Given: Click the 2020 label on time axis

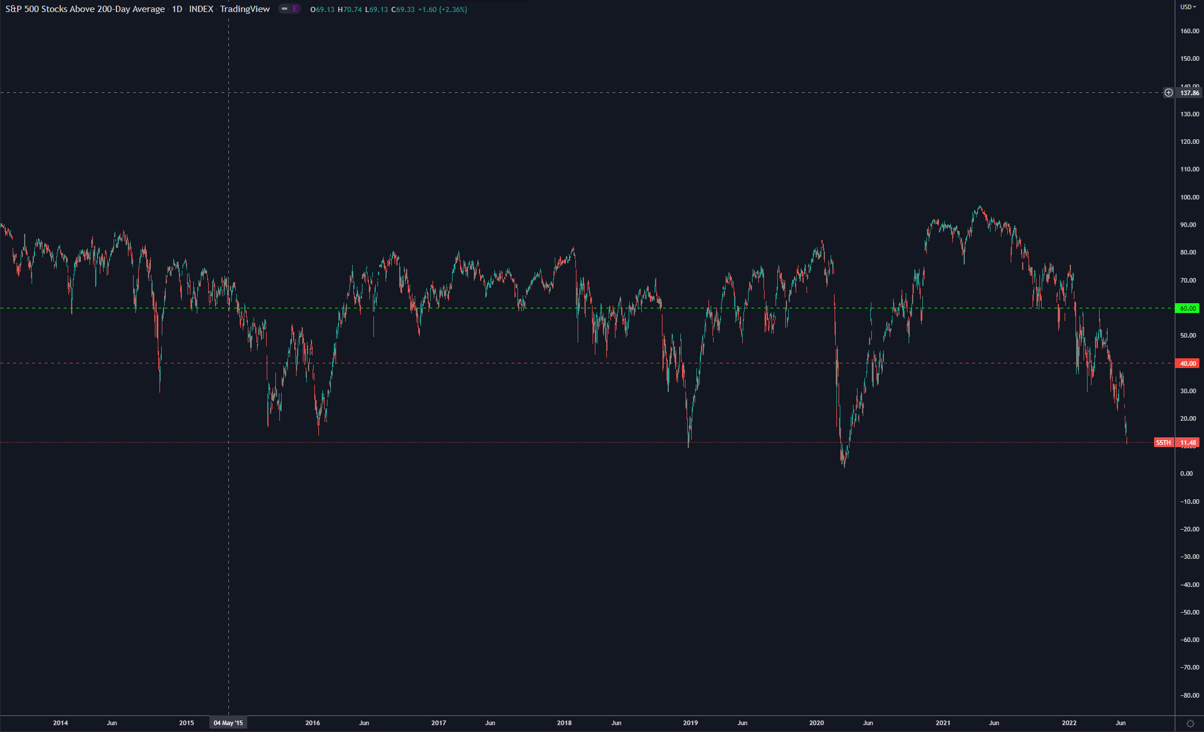Looking at the screenshot, I should 816,723.
